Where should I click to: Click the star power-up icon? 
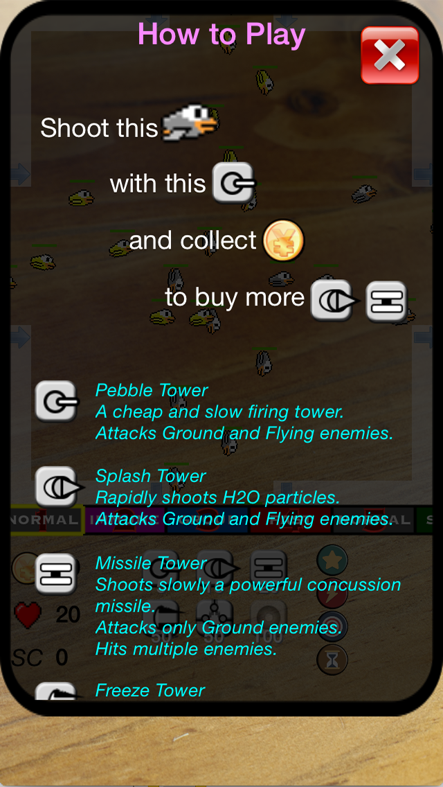coord(332,560)
